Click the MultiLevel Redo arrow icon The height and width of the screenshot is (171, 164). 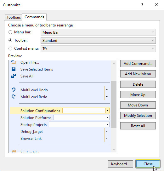click(14, 97)
